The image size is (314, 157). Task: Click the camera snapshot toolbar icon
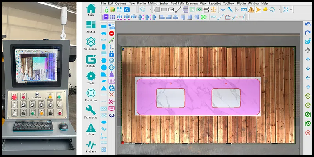(x=127, y=9)
